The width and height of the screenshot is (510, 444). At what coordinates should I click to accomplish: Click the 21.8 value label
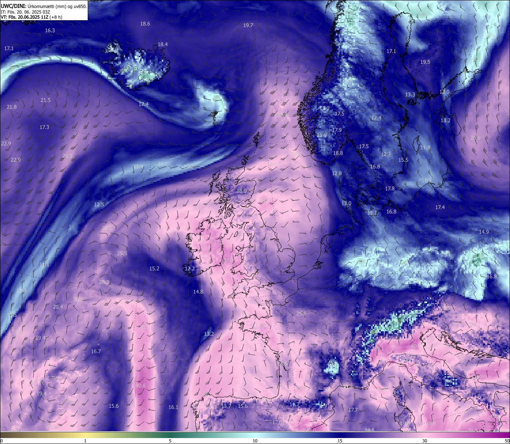(12, 107)
